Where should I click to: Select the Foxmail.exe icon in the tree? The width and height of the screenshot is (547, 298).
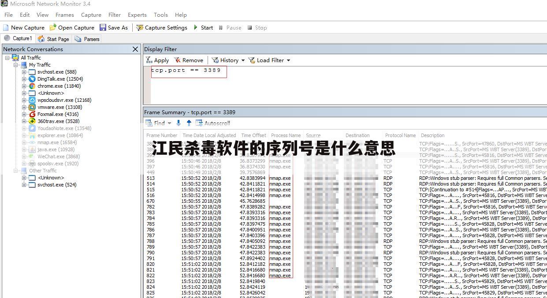click(x=32, y=114)
